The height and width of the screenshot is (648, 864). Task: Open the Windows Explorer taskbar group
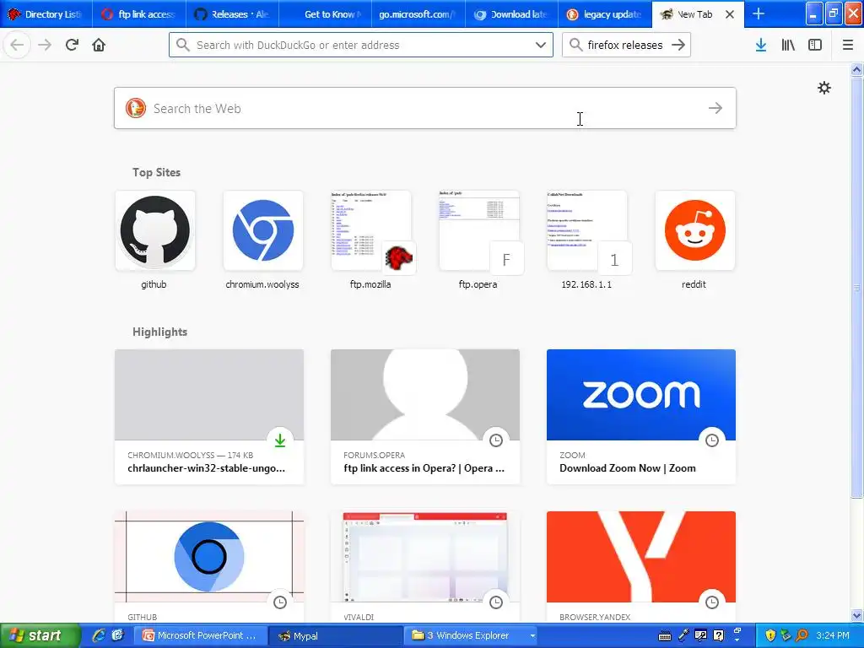pos(472,635)
